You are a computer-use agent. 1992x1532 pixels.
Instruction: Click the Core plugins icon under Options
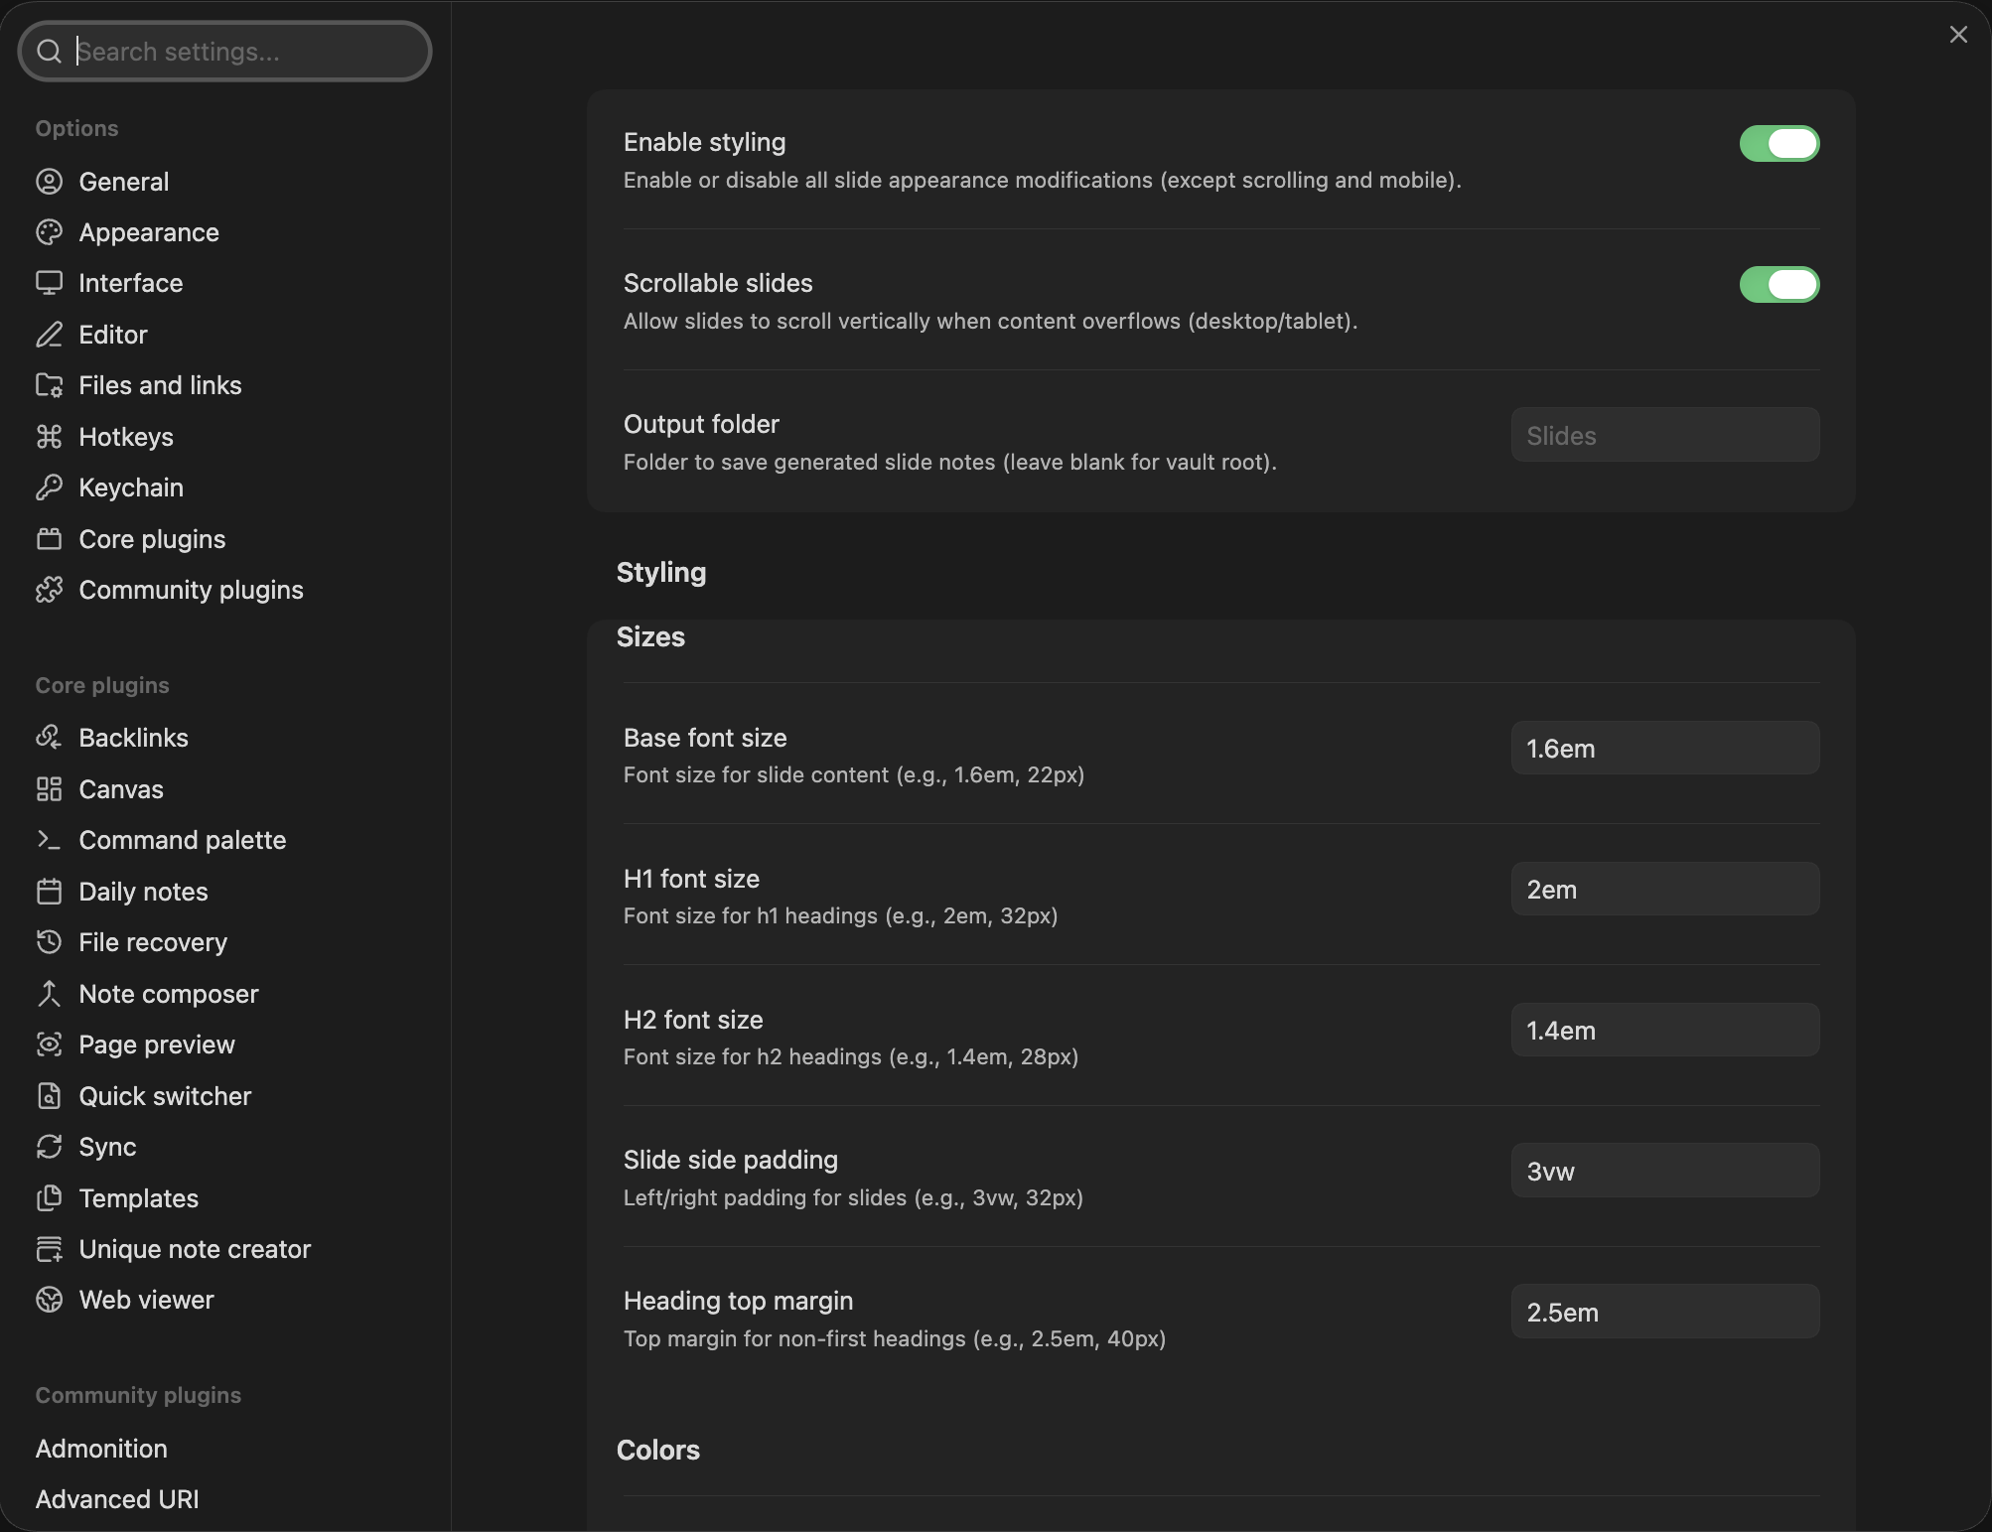49,539
